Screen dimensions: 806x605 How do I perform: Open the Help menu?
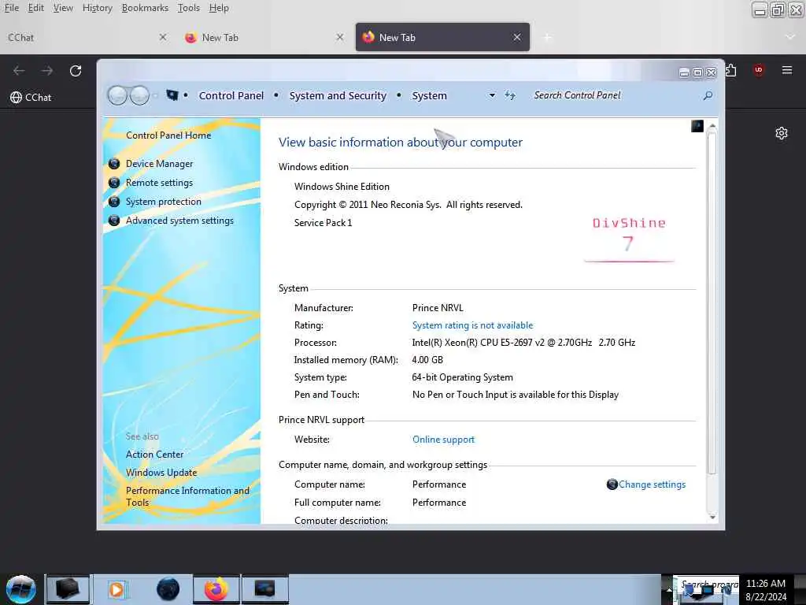(x=219, y=8)
